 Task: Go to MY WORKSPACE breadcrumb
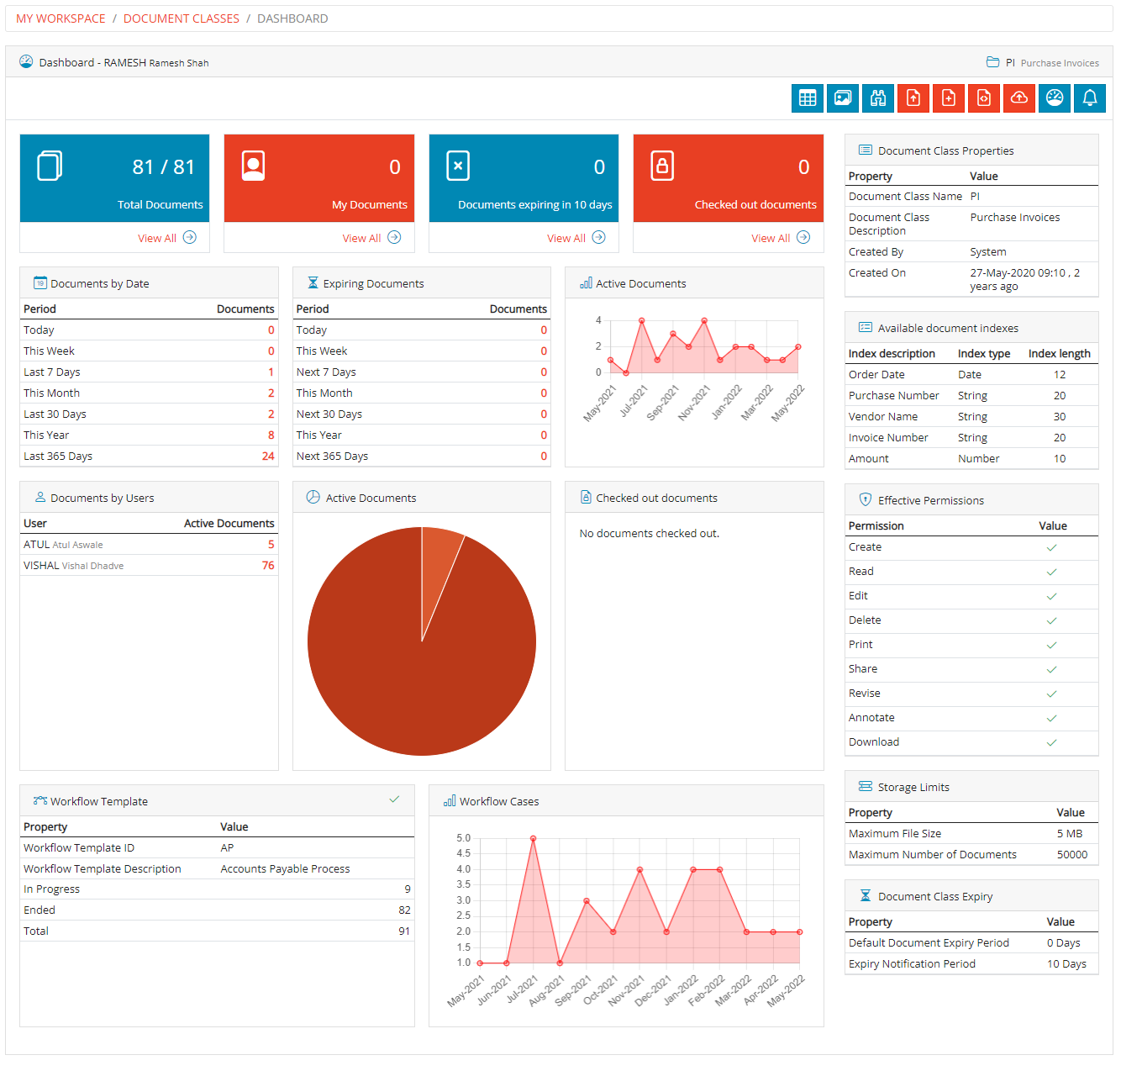[60, 18]
